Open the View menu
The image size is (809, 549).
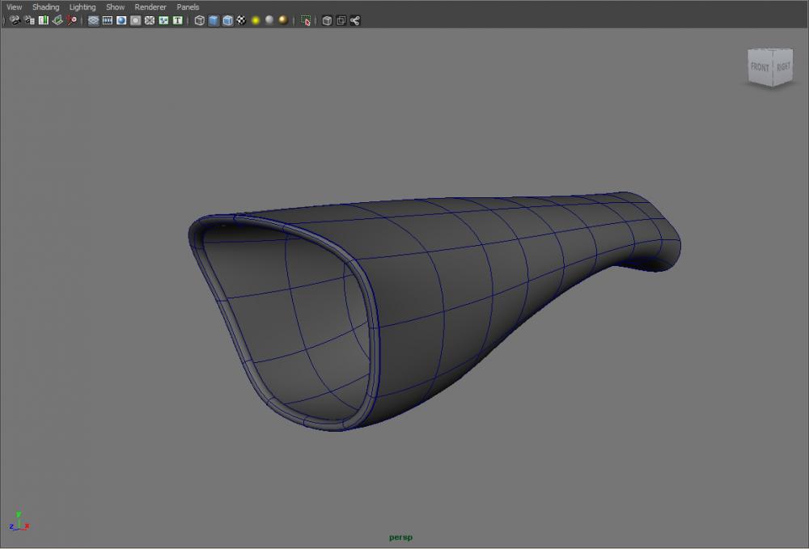(15, 7)
